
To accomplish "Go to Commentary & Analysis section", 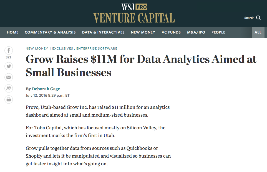I will (x=50, y=32).
